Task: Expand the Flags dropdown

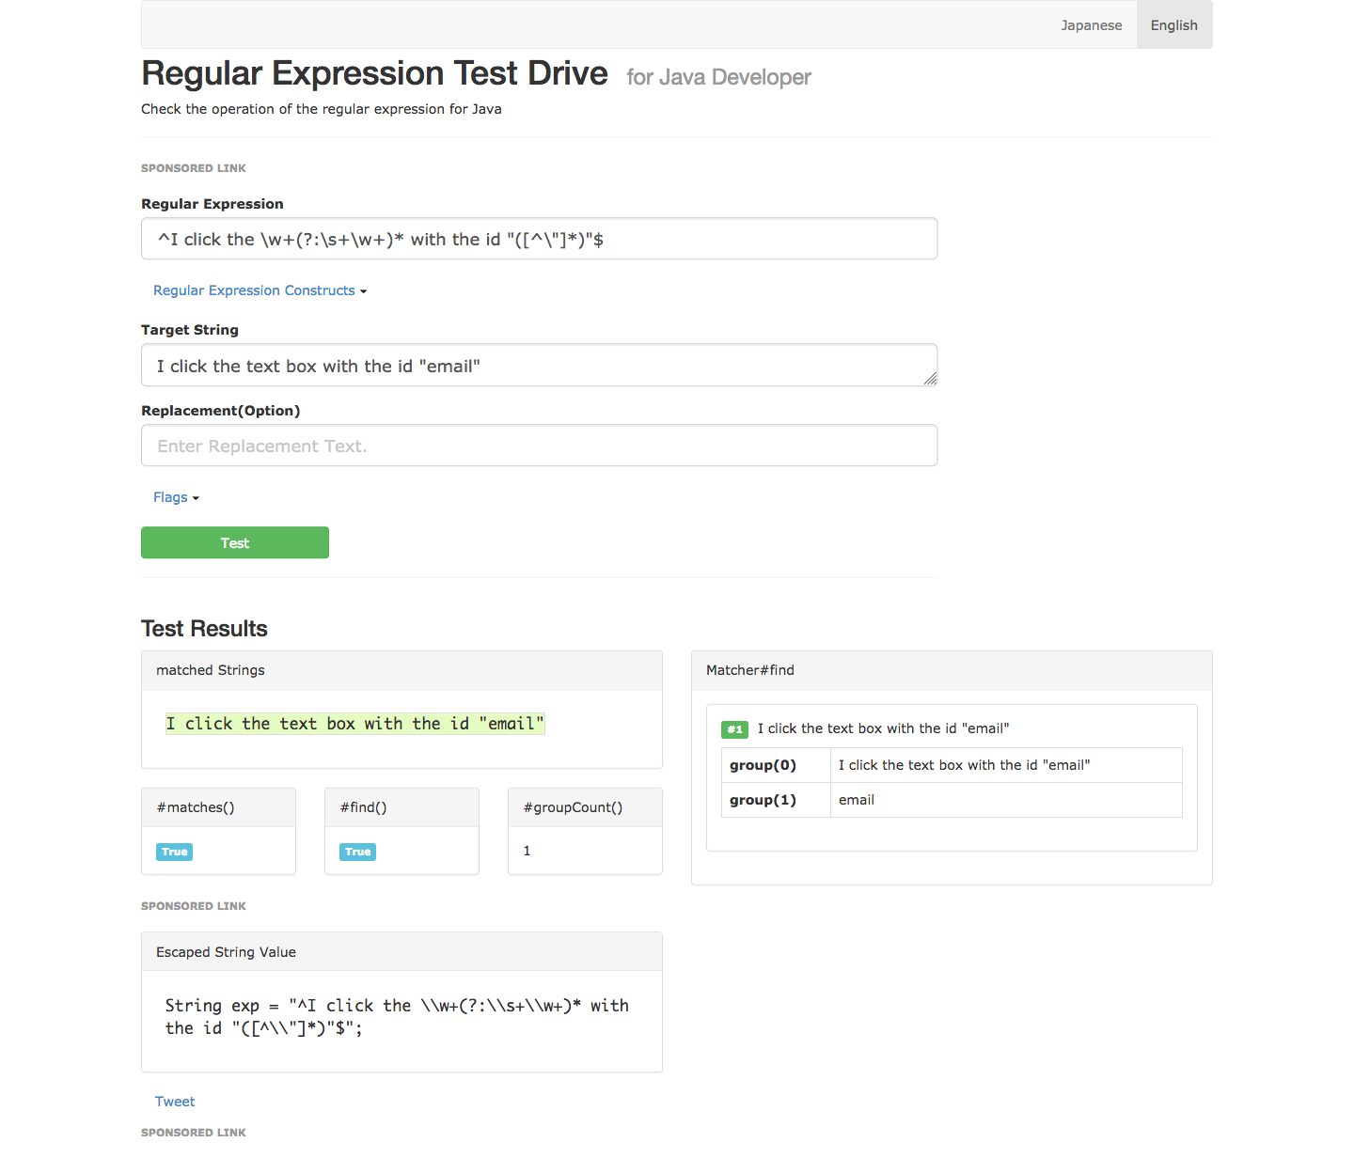Action: (176, 497)
